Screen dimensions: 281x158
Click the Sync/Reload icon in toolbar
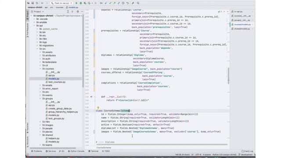[37, 3]
